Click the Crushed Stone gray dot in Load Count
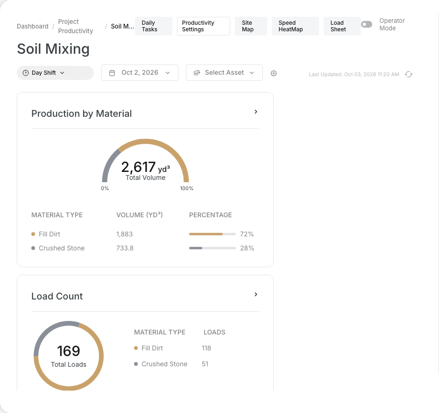This screenshot has width=439, height=413. point(136,364)
